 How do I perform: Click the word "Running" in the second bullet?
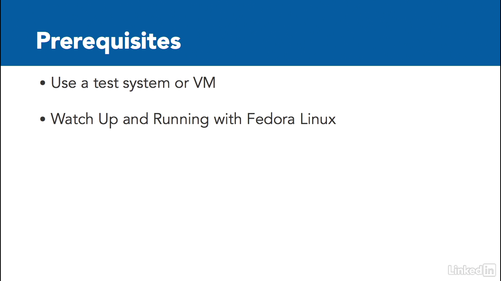tap(181, 119)
